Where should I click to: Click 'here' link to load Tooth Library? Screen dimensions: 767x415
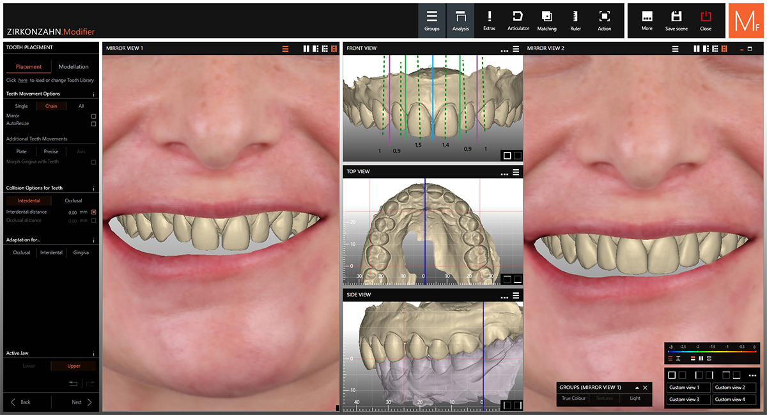pos(23,80)
